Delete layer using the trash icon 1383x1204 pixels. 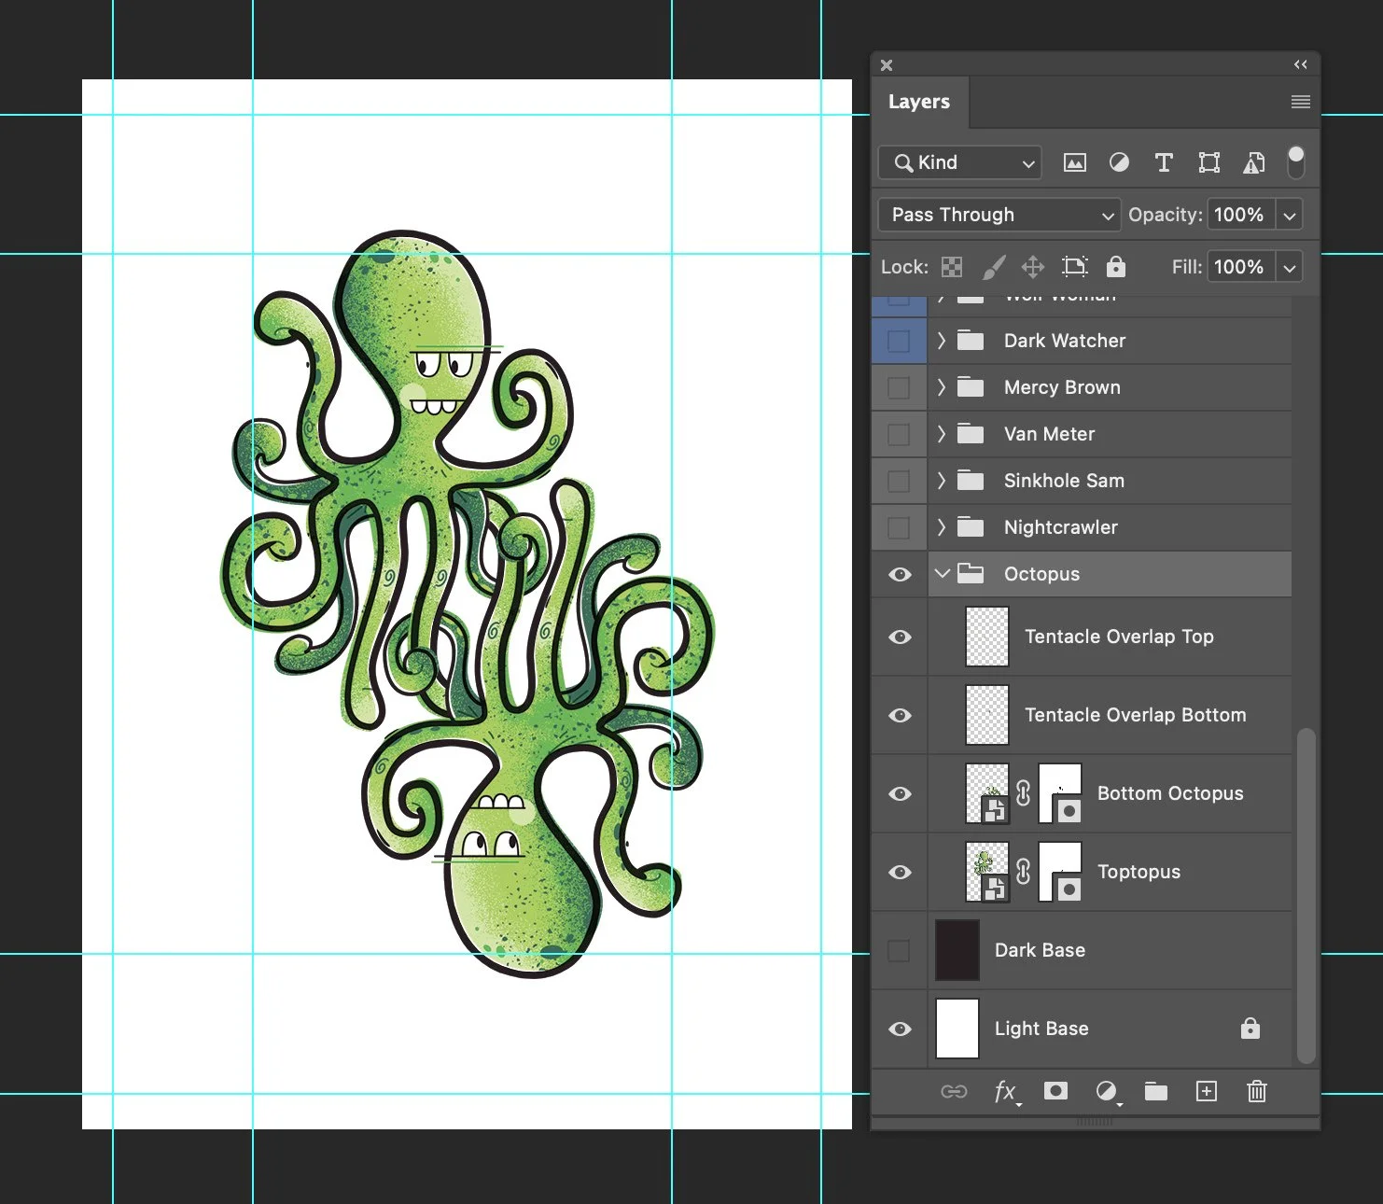[1256, 1092]
